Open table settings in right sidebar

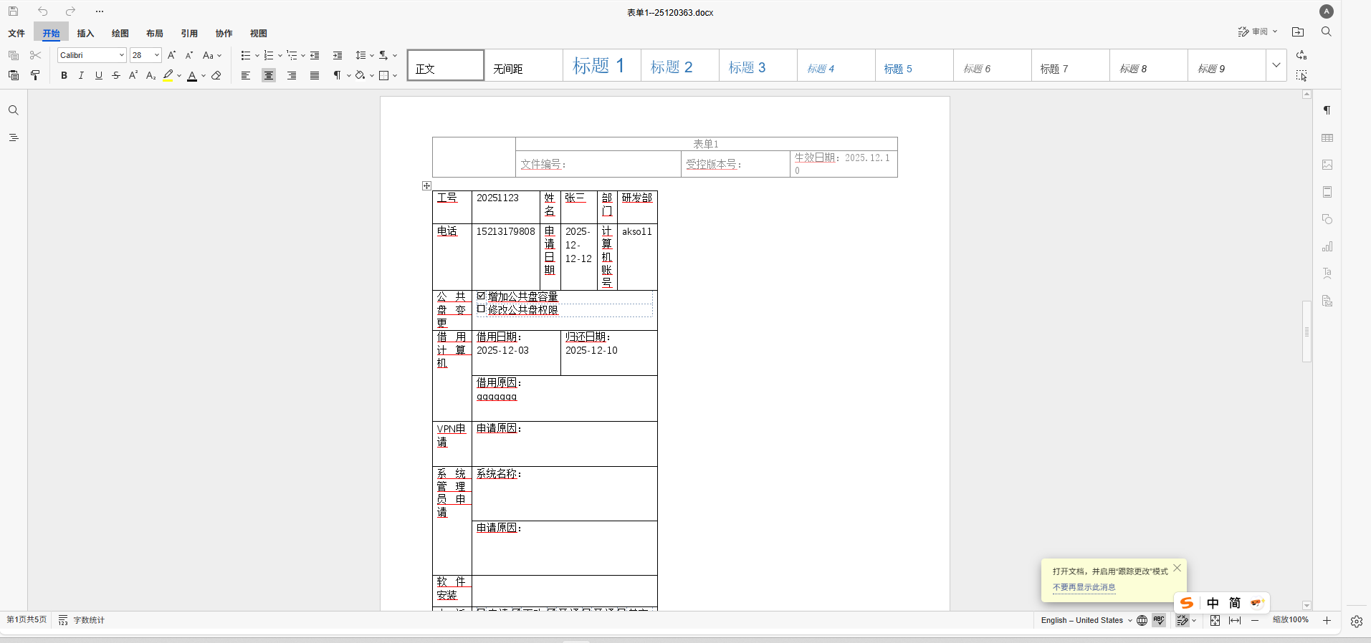tap(1327, 137)
